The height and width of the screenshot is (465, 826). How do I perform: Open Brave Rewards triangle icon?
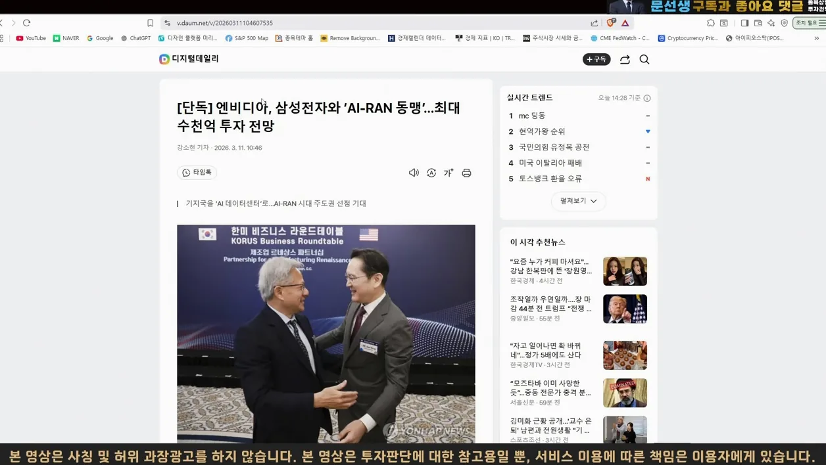625,23
